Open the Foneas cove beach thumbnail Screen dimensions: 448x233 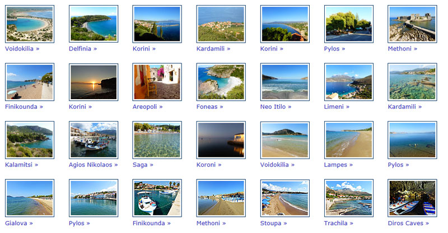click(x=221, y=82)
